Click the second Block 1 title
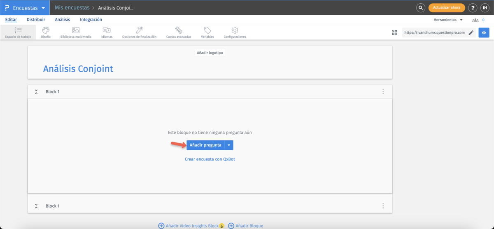This screenshot has height=229, width=494. click(x=53, y=206)
